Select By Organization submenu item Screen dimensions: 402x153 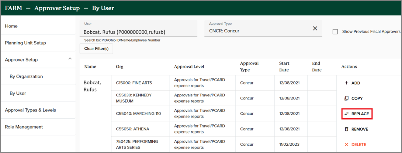click(x=26, y=77)
